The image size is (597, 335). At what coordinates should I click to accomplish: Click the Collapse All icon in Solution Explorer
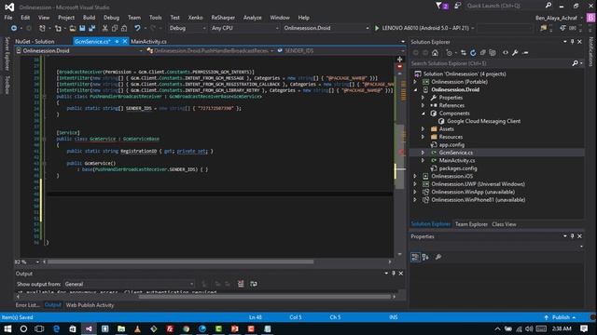[x=483, y=53]
